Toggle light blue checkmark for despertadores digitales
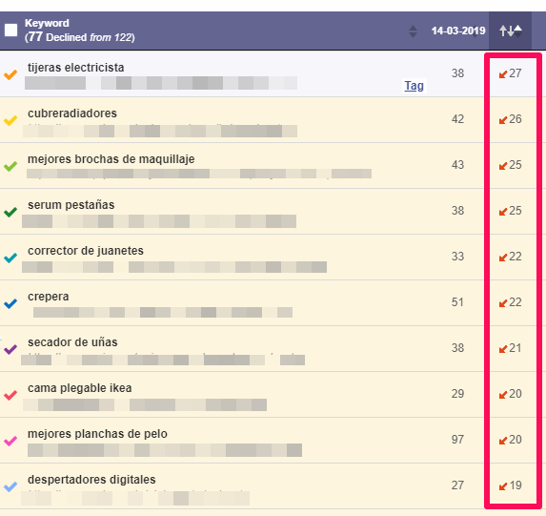The image size is (546, 516). tap(10, 486)
